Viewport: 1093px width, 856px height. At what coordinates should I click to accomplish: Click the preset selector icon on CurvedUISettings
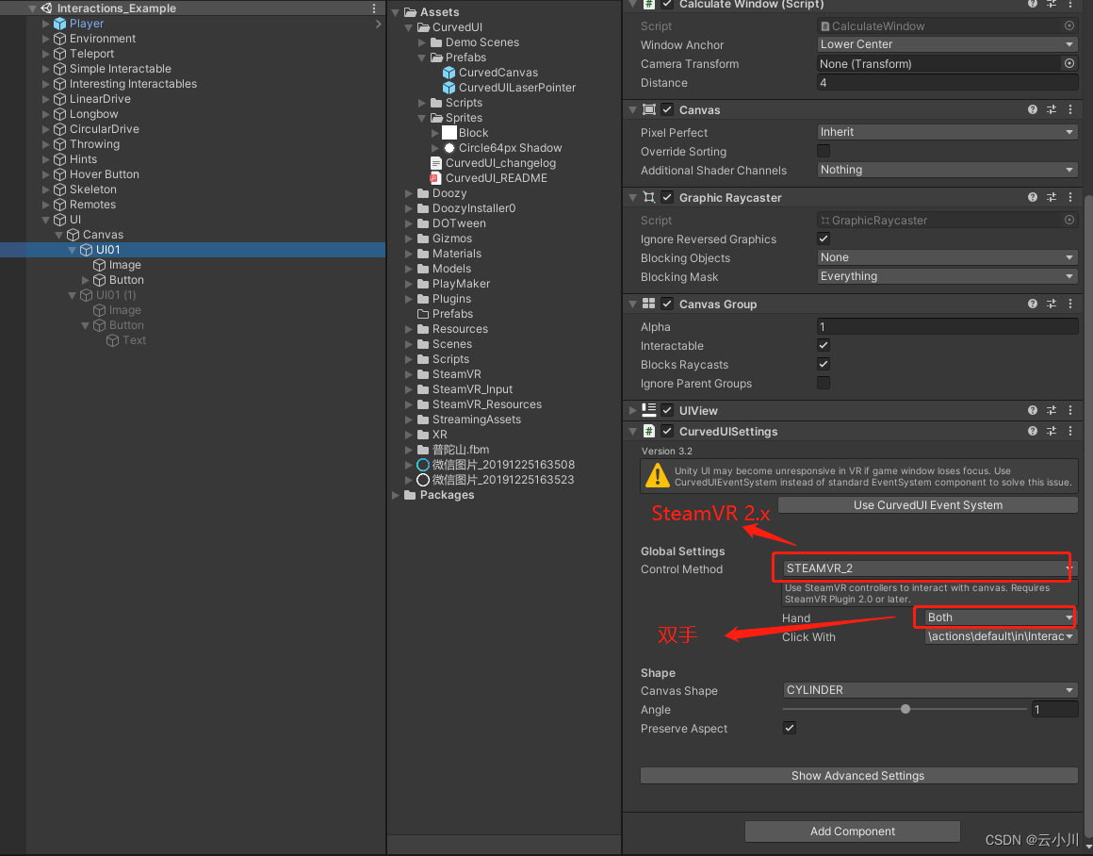coord(1052,431)
